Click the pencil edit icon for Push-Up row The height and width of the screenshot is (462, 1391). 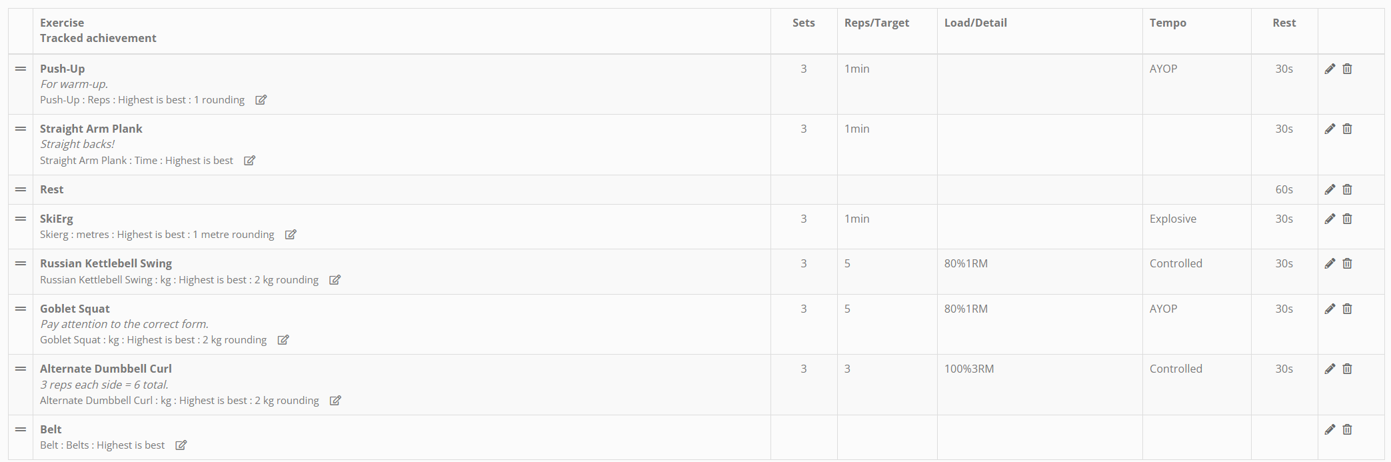coord(1330,69)
